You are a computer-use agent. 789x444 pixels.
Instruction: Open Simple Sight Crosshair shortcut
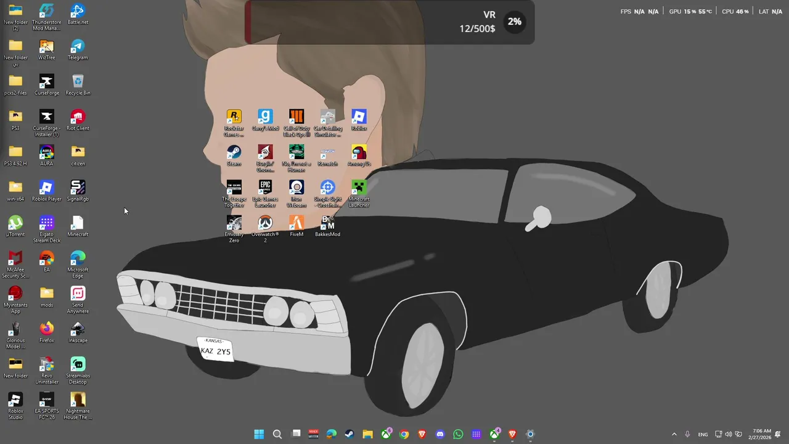[x=327, y=194]
